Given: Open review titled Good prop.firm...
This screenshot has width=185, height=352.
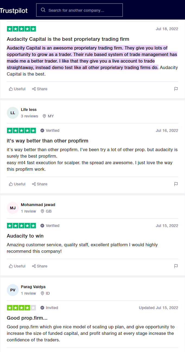Looking at the screenshot, I should pyautogui.click(x=27, y=318).
